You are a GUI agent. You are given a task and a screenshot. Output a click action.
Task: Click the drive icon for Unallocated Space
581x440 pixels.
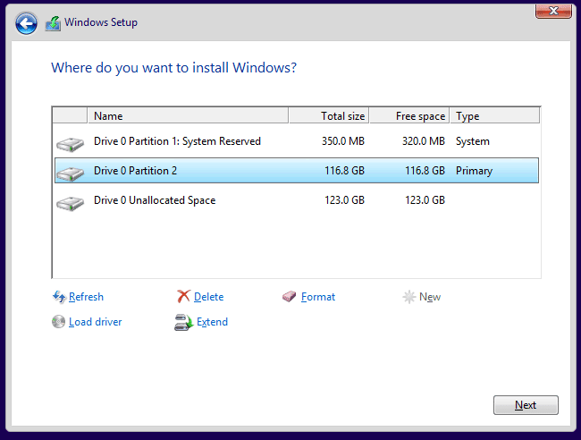coord(69,201)
